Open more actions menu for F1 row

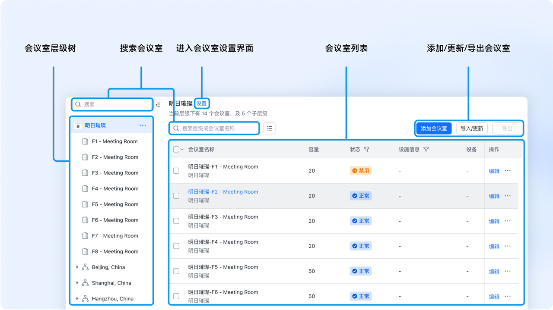pyautogui.click(x=508, y=171)
